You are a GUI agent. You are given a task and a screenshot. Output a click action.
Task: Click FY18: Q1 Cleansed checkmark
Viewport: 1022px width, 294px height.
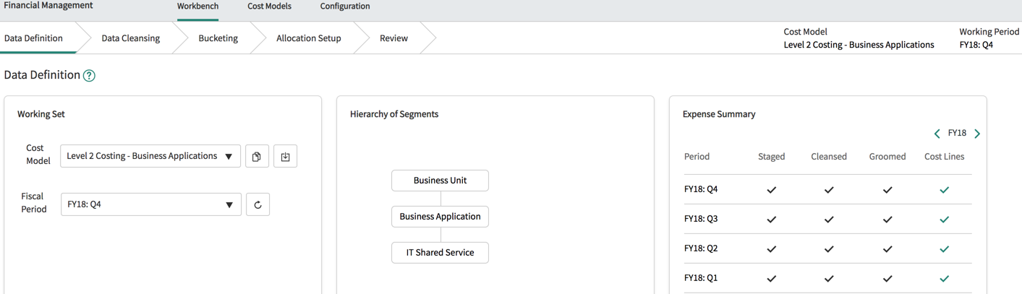829,279
